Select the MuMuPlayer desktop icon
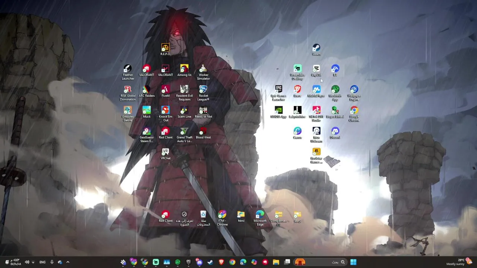The image size is (477, 268). coord(316,91)
